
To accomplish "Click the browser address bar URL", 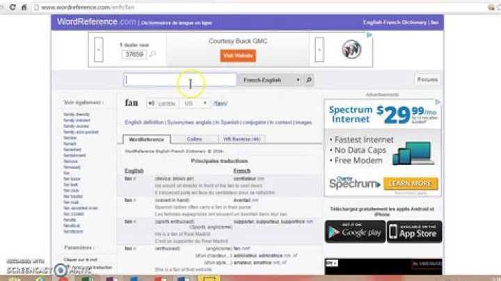I will click(x=88, y=7).
